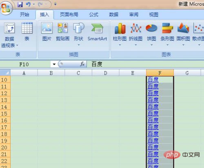The height and width of the screenshot is (168, 204).
Task: Click the insert function fx button
Action: pos(82,64)
